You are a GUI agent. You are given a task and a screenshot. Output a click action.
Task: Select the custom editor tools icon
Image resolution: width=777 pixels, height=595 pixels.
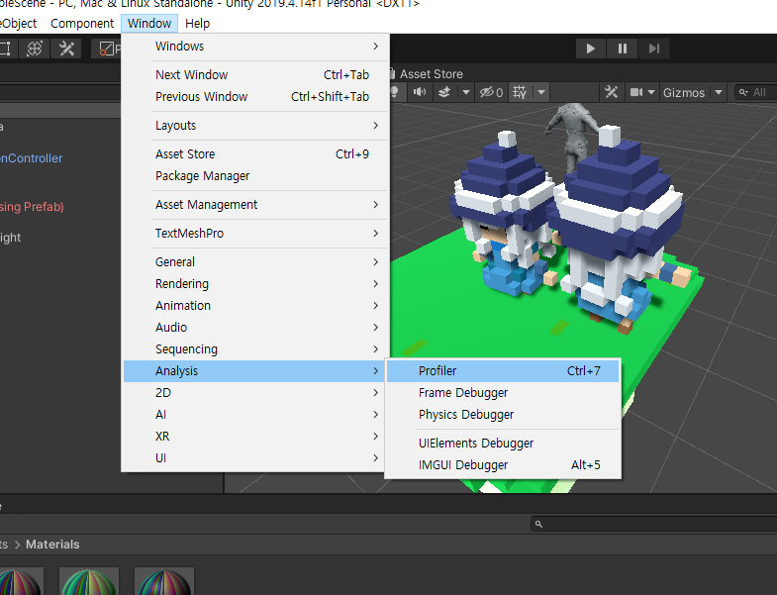pos(66,49)
